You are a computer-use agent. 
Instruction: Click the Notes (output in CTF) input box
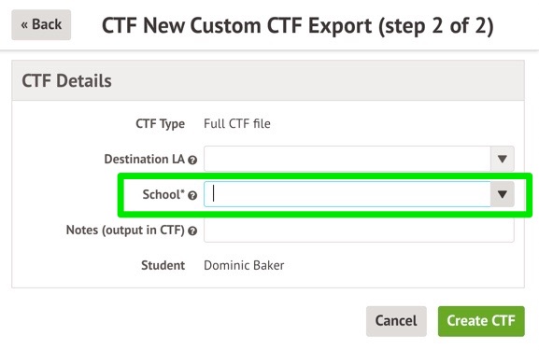[359, 231]
